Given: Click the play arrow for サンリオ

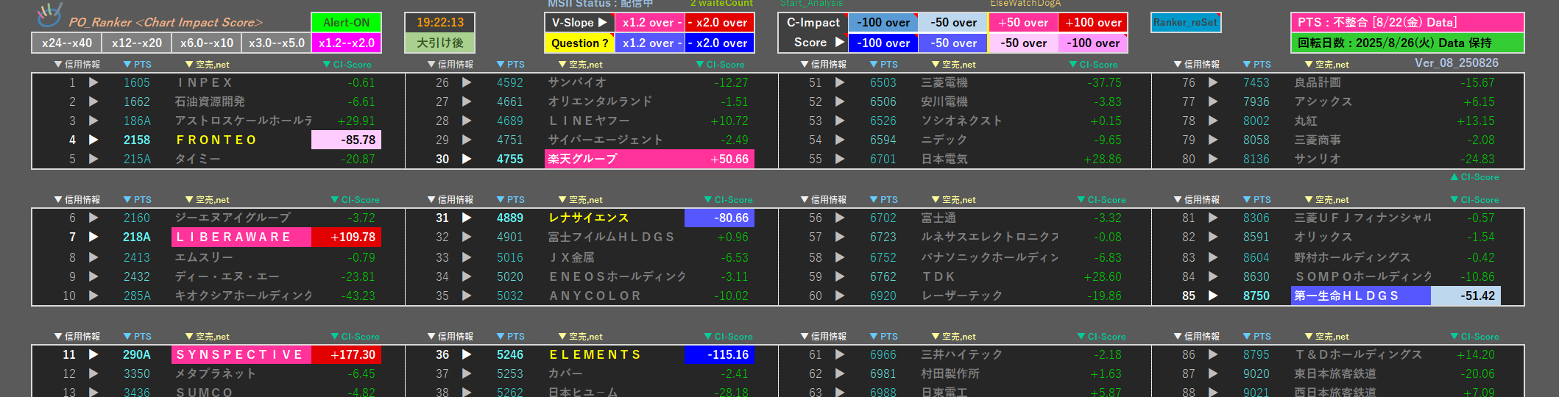Looking at the screenshot, I should point(1213,159).
